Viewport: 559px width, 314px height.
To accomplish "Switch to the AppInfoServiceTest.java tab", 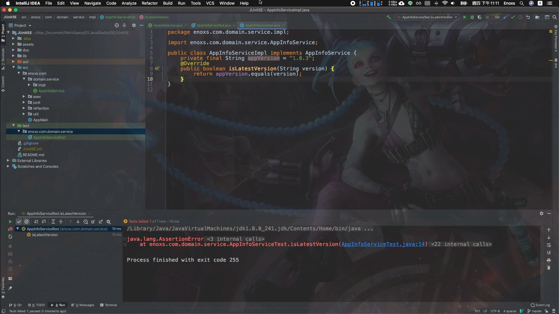I will [213, 25].
